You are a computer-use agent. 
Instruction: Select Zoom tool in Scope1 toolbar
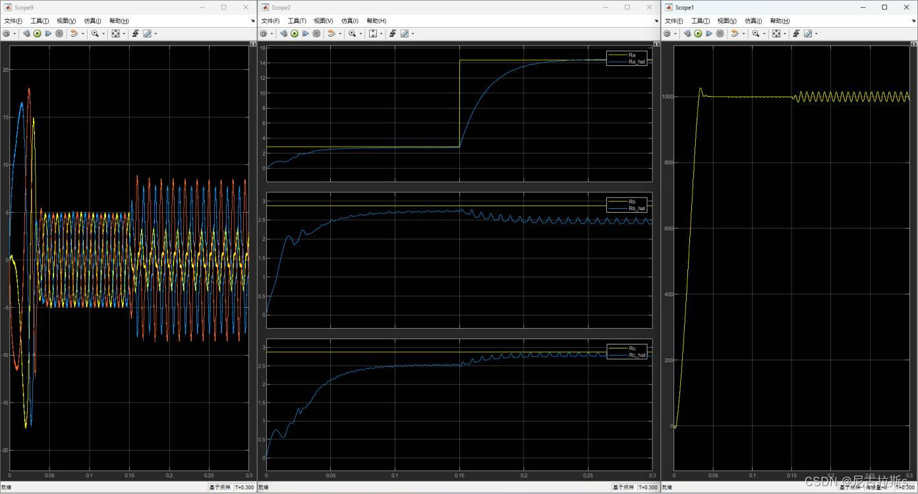[756, 34]
